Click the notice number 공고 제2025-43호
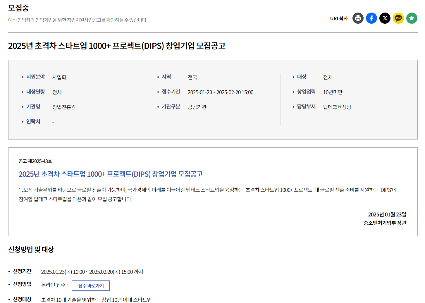Viewport: 425px width, 303px height. [35, 161]
